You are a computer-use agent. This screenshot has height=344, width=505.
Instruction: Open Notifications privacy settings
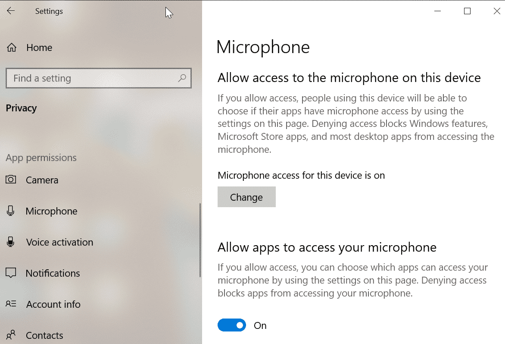click(53, 273)
